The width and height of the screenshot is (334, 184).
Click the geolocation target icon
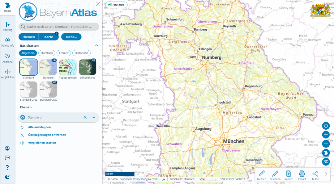pos(326,126)
